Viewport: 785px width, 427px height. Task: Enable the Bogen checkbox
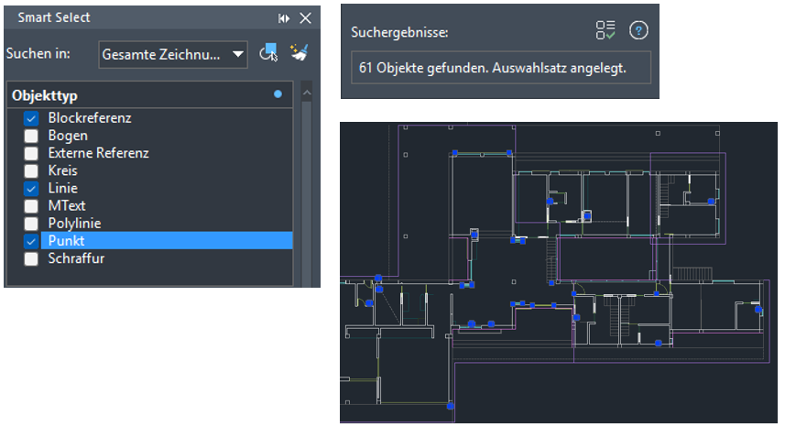(31, 136)
